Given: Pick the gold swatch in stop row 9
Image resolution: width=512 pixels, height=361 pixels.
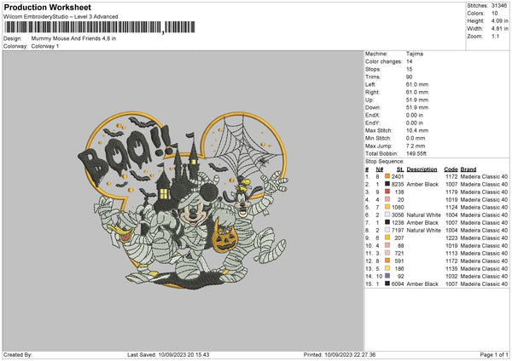Looking at the screenshot, I should (x=387, y=238).
